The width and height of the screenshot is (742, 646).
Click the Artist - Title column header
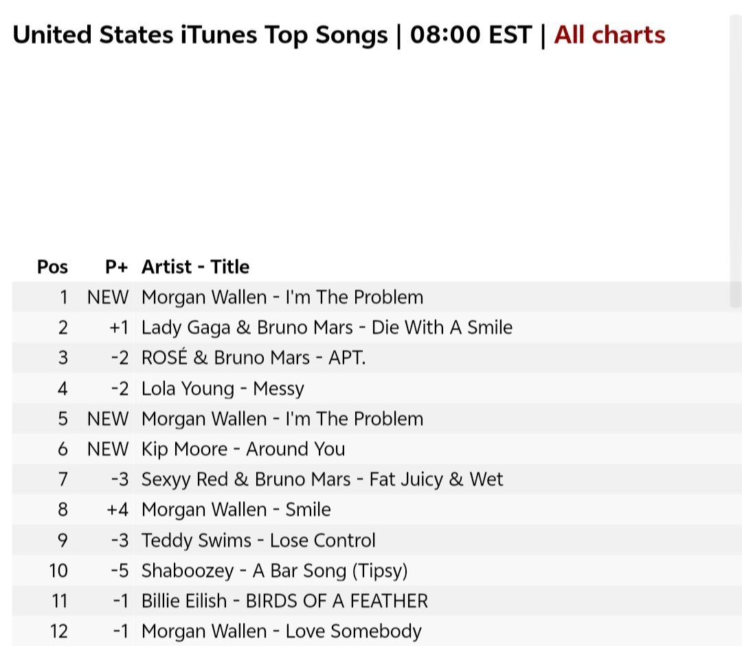click(x=195, y=267)
